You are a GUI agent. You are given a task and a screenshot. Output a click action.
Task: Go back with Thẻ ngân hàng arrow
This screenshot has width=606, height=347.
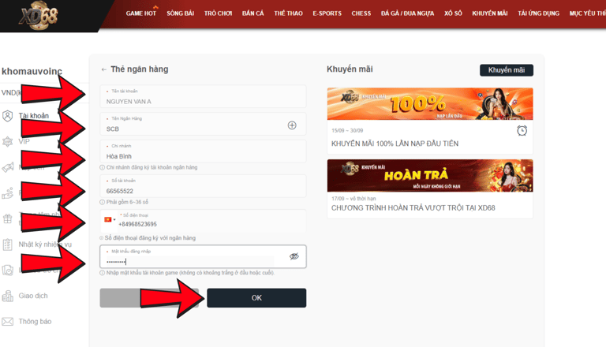[103, 69]
